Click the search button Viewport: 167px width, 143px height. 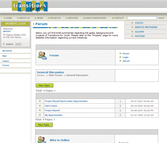[161, 18]
